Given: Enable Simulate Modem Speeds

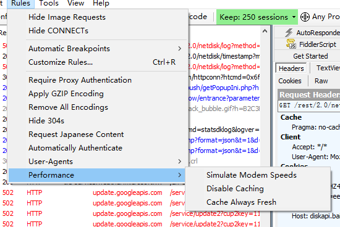Looking at the screenshot, I should (258, 175).
